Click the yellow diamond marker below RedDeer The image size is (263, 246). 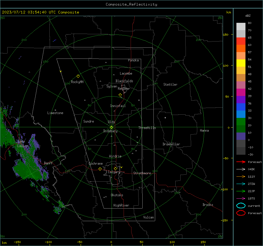coord(120,95)
